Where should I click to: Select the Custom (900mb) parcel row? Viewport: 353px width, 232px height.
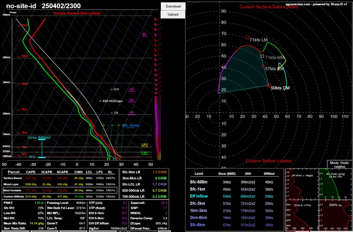(x=60, y=197)
